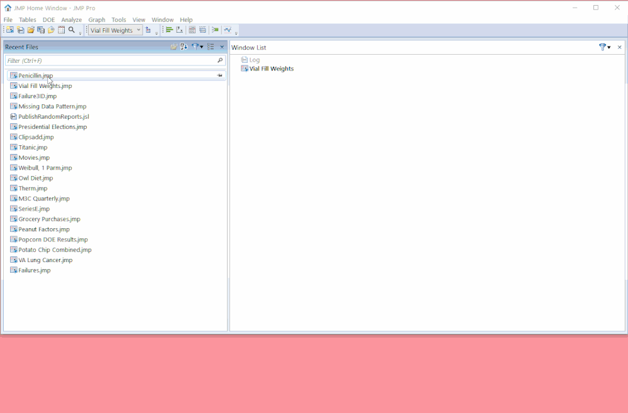Click the Save/copy tables toolbar icon
The image size is (628, 413).
[x=41, y=30]
